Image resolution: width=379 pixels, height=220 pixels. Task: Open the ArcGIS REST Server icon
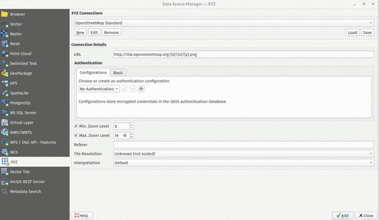click(5, 181)
